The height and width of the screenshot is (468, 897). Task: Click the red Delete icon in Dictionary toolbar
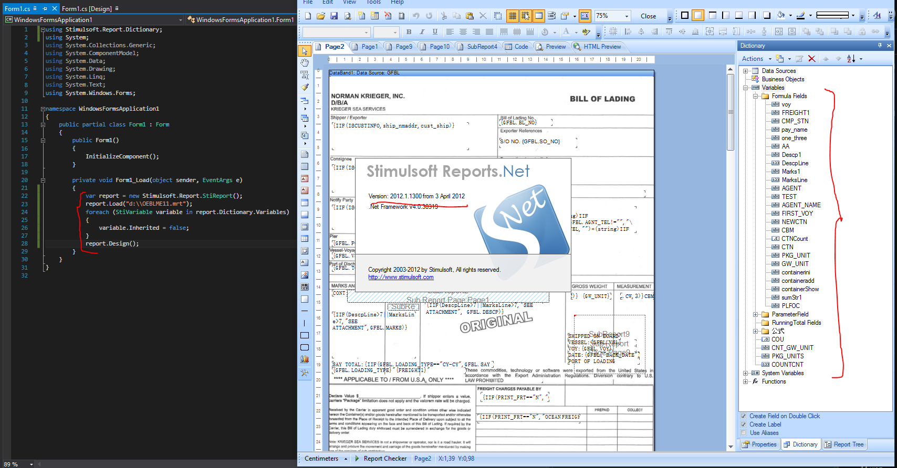812,59
